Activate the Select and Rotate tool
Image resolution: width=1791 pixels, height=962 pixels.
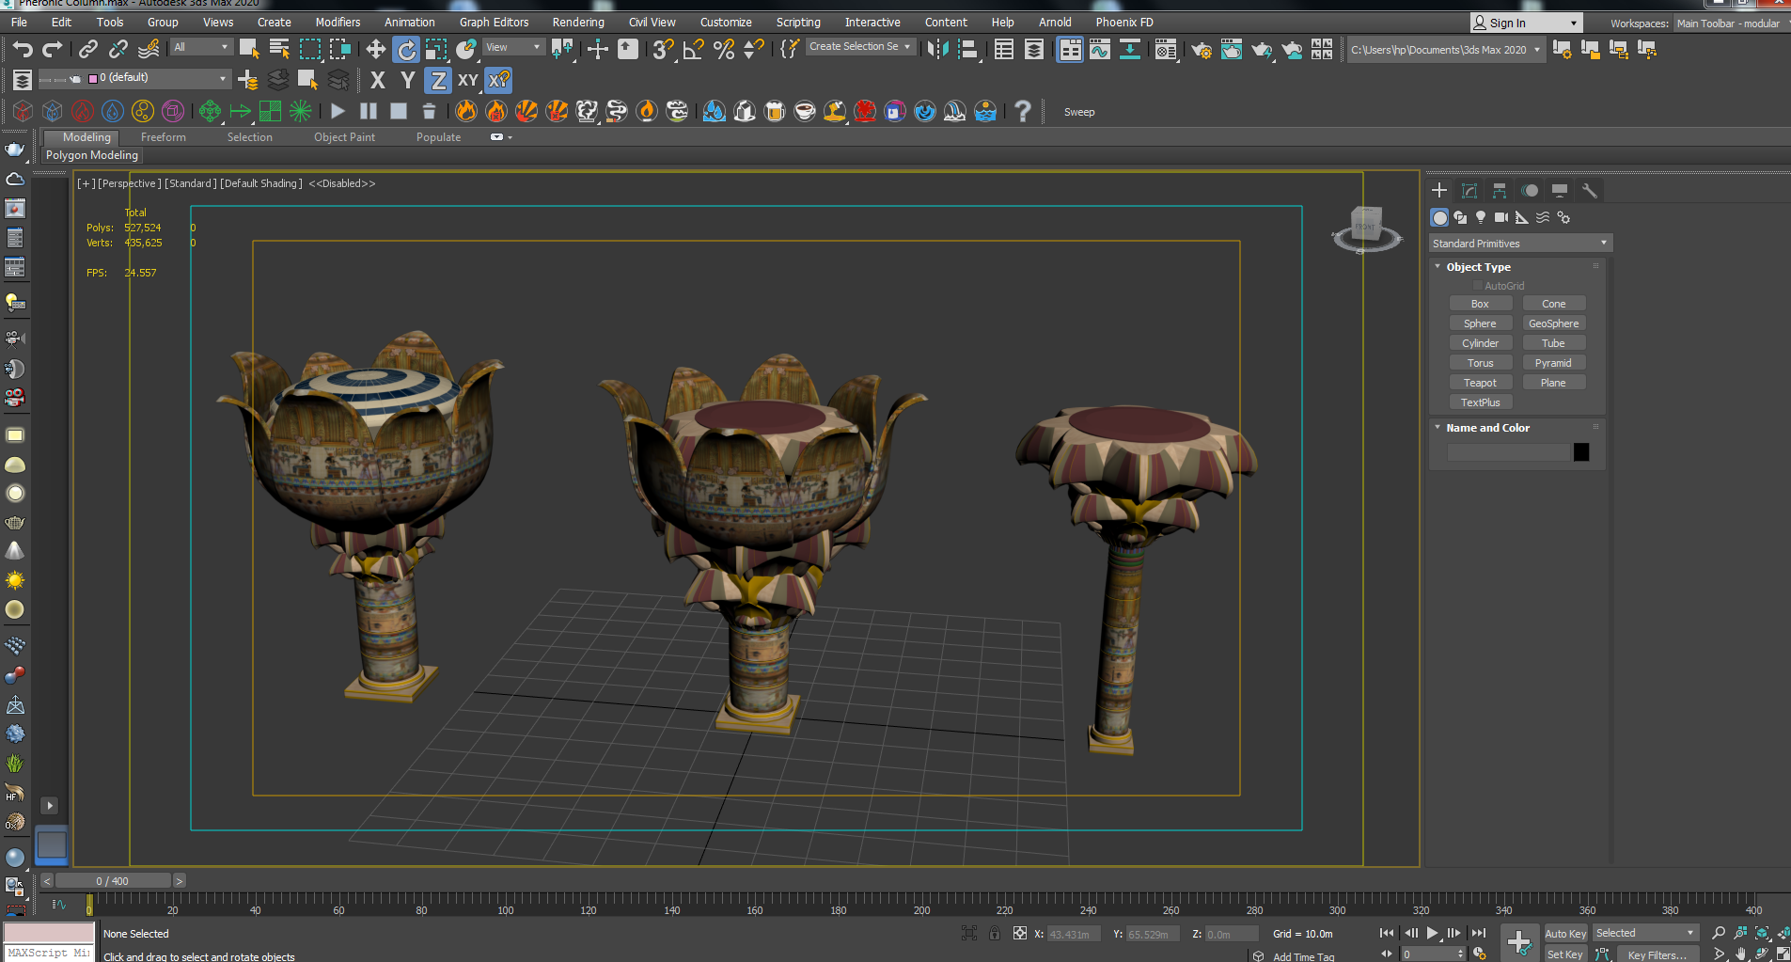(x=406, y=50)
